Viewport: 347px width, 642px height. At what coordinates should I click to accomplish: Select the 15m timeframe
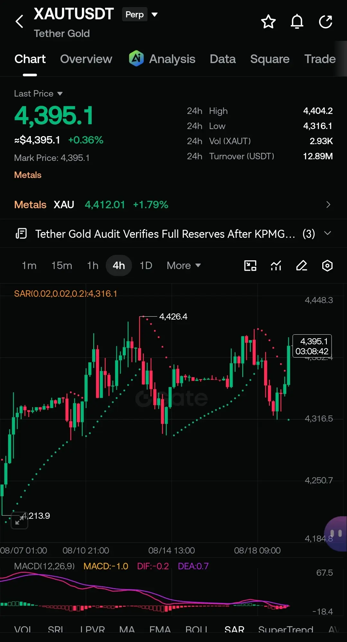coord(62,265)
